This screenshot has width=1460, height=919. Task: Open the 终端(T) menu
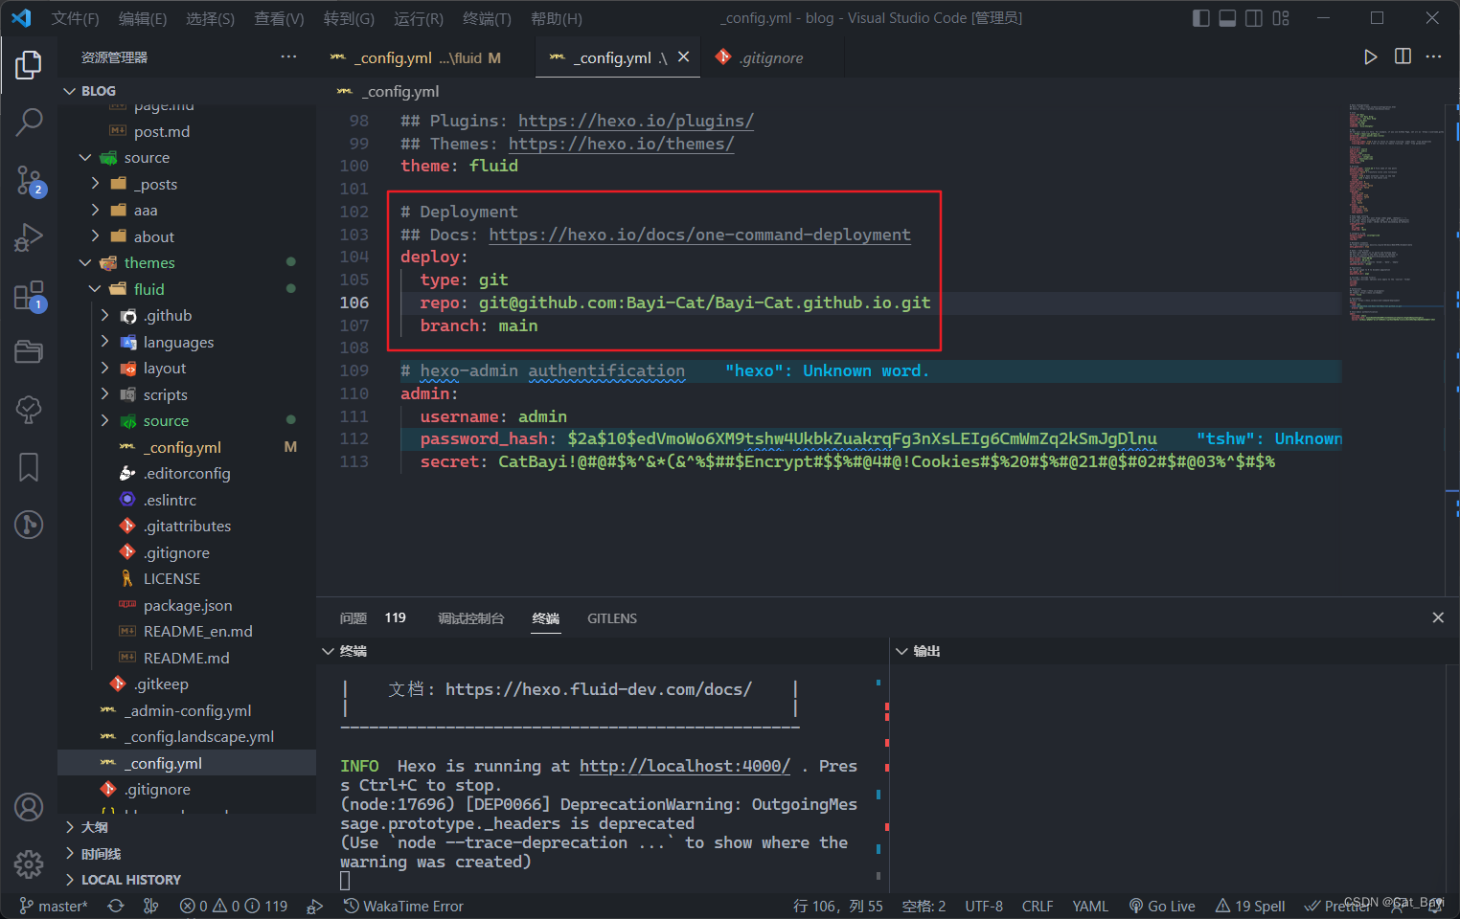[487, 18]
